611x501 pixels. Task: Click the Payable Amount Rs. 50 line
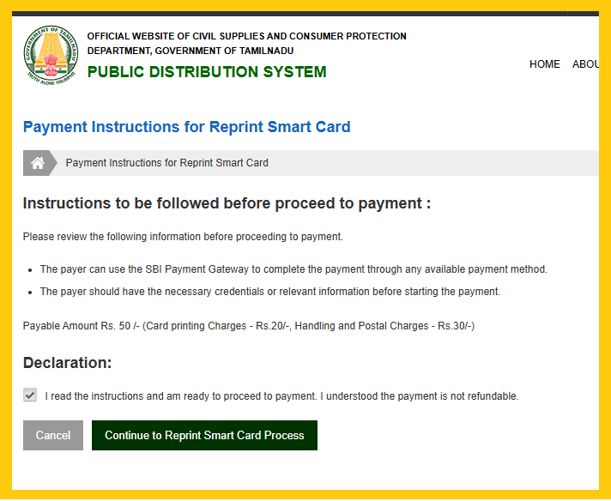click(x=248, y=326)
